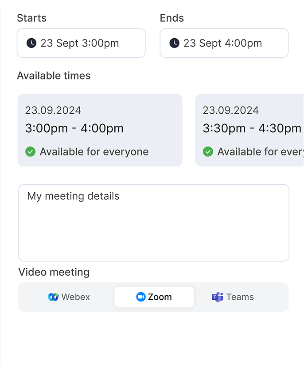Click the 23 Sept 3:00pm text
The width and height of the screenshot is (304, 373).
tap(80, 44)
